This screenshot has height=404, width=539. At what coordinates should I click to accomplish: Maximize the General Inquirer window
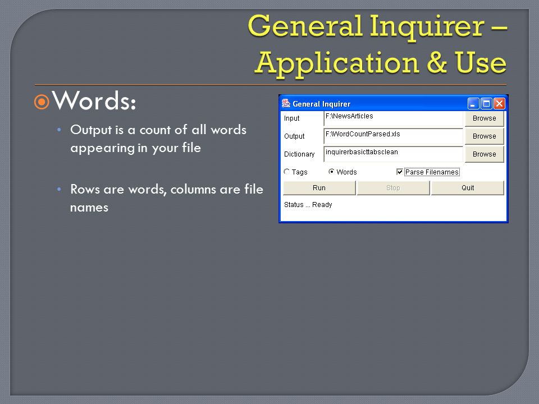click(x=486, y=103)
